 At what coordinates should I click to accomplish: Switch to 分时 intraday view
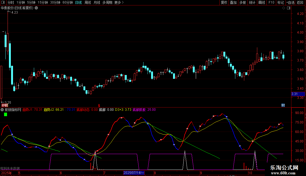click(11, 2)
